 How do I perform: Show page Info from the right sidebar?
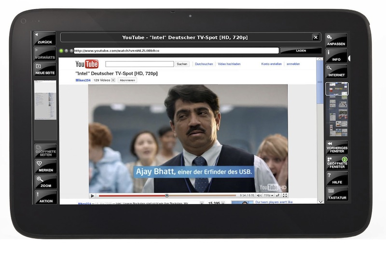(336, 56)
